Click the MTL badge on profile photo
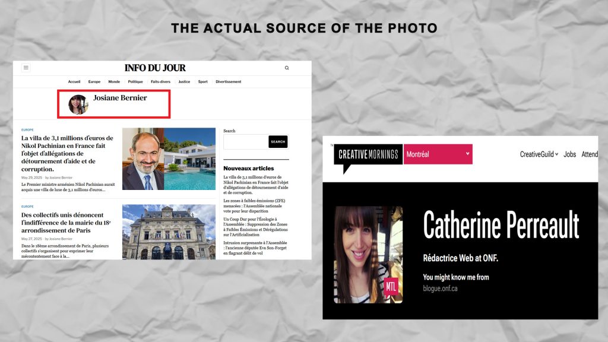Screen dimensions: 608x342 click(x=391, y=287)
